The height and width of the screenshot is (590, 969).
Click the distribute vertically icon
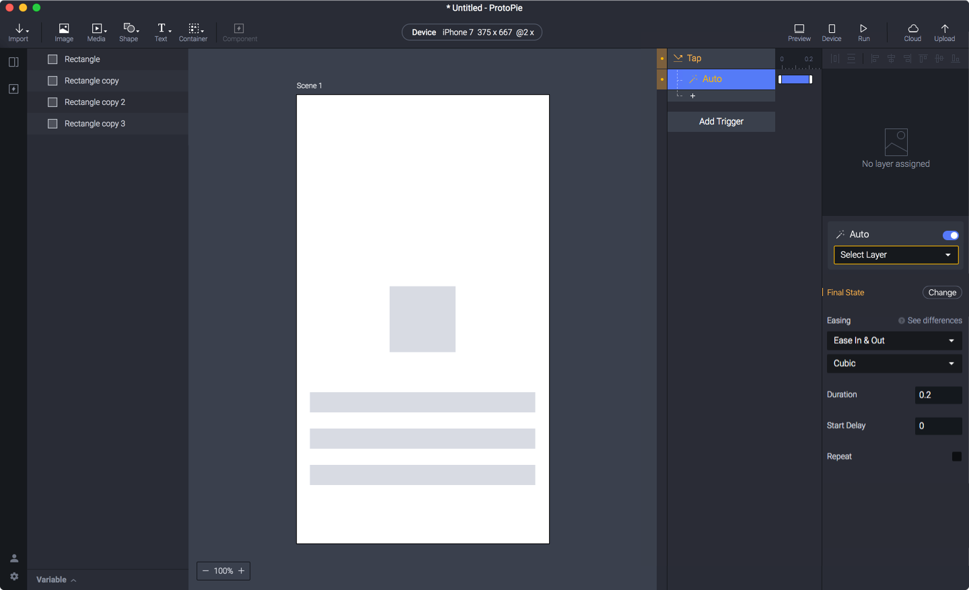click(851, 59)
